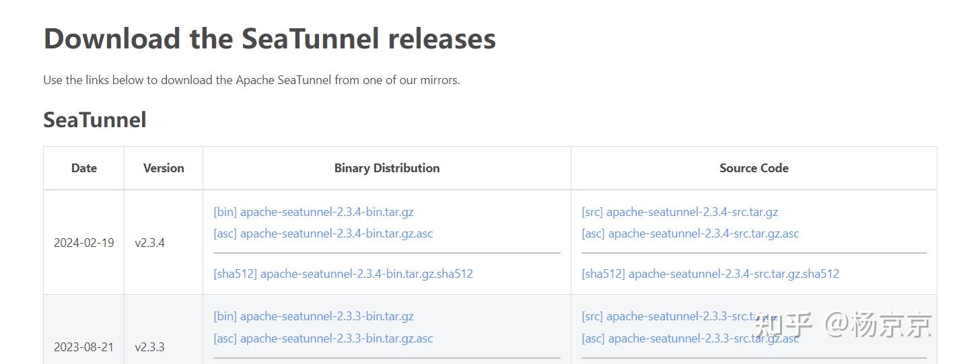This screenshot has width=957, height=364.
Task: Click the Date column header
Action: 84,168
